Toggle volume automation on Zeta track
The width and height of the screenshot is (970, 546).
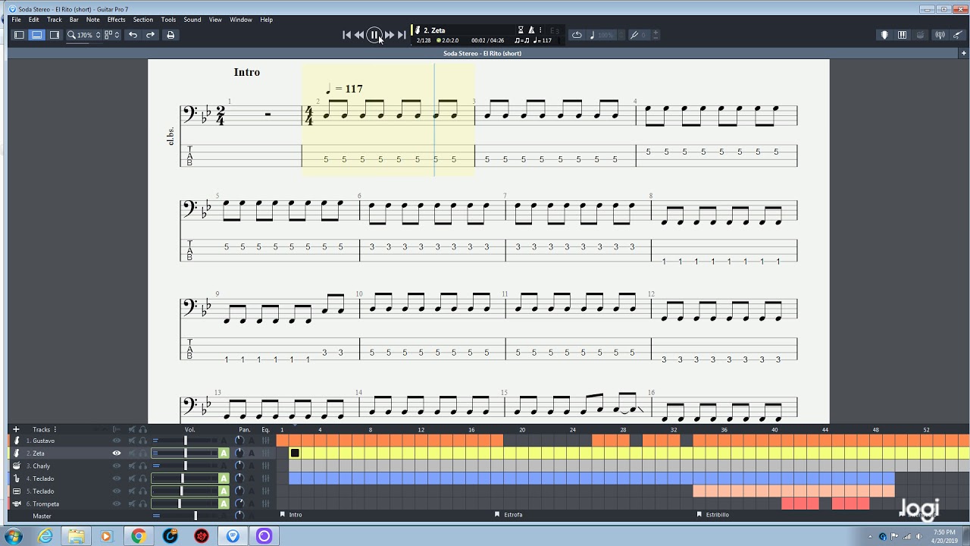tap(224, 453)
